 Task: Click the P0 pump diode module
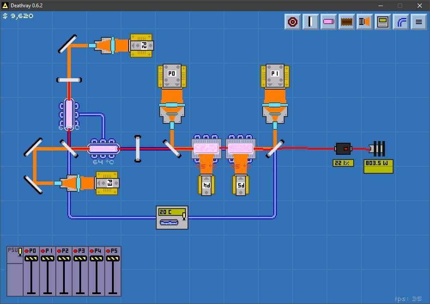click(172, 76)
